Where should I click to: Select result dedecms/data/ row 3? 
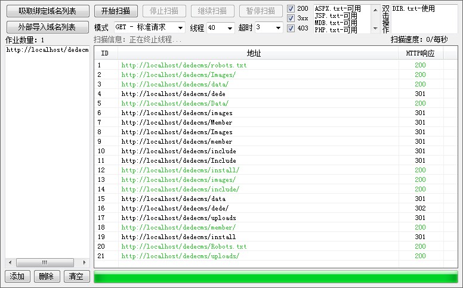(276, 84)
